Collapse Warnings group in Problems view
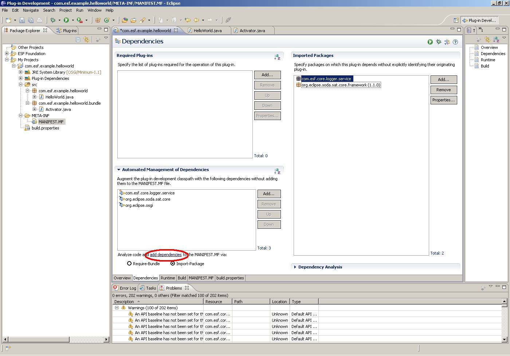 [117, 308]
